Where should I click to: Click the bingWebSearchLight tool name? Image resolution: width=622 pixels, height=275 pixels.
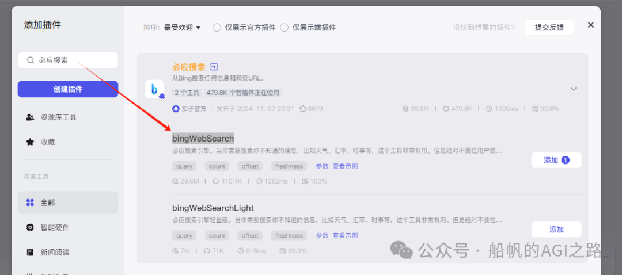(x=213, y=208)
